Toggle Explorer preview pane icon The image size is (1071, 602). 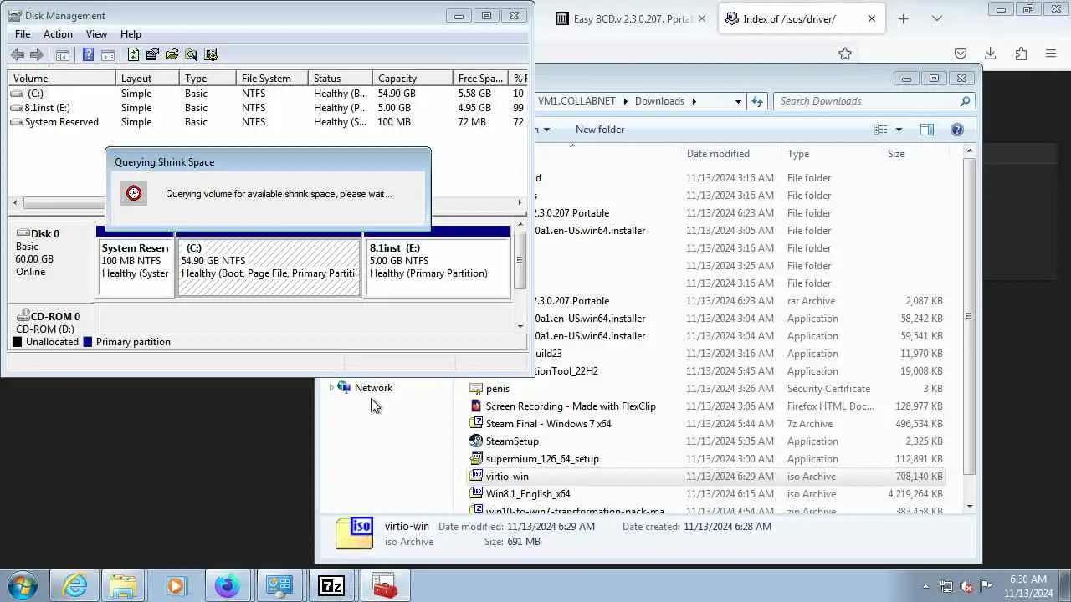click(x=927, y=130)
